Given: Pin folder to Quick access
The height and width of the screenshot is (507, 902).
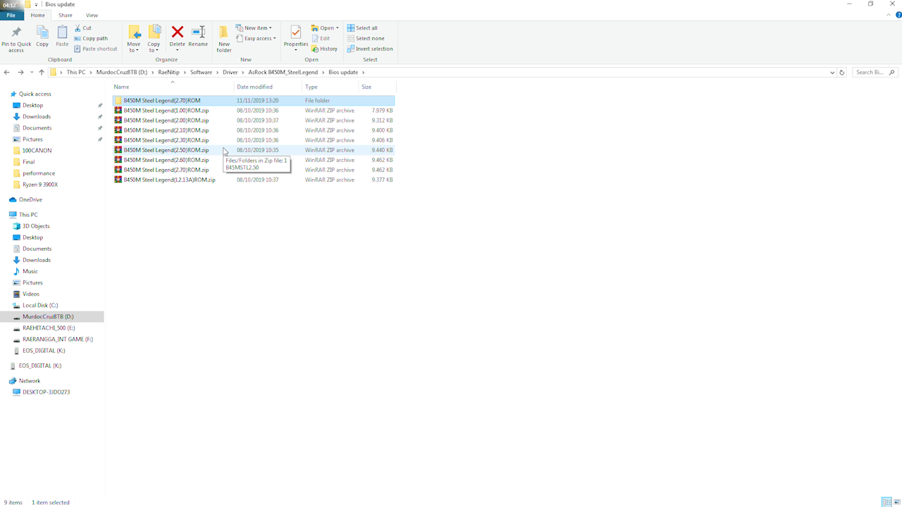Looking at the screenshot, I should tap(16, 39).
